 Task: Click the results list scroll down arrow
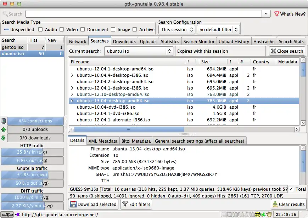303,123
